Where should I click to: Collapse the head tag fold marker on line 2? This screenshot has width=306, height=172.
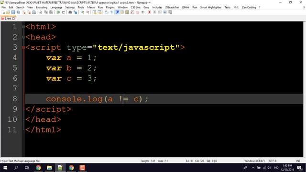point(23,37)
